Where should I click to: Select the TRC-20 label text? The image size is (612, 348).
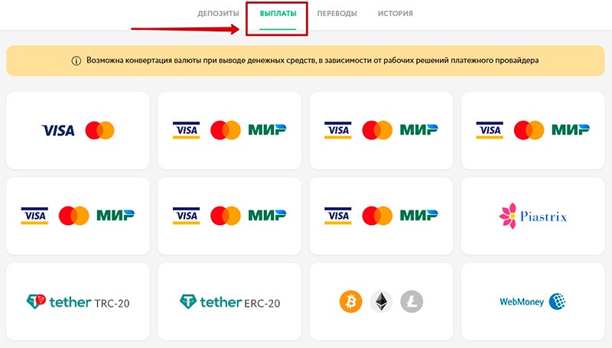point(111,303)
